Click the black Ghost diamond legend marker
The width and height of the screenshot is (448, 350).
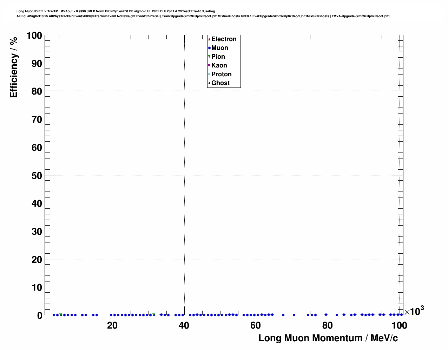pyautogui.click(x=209, y=83)
